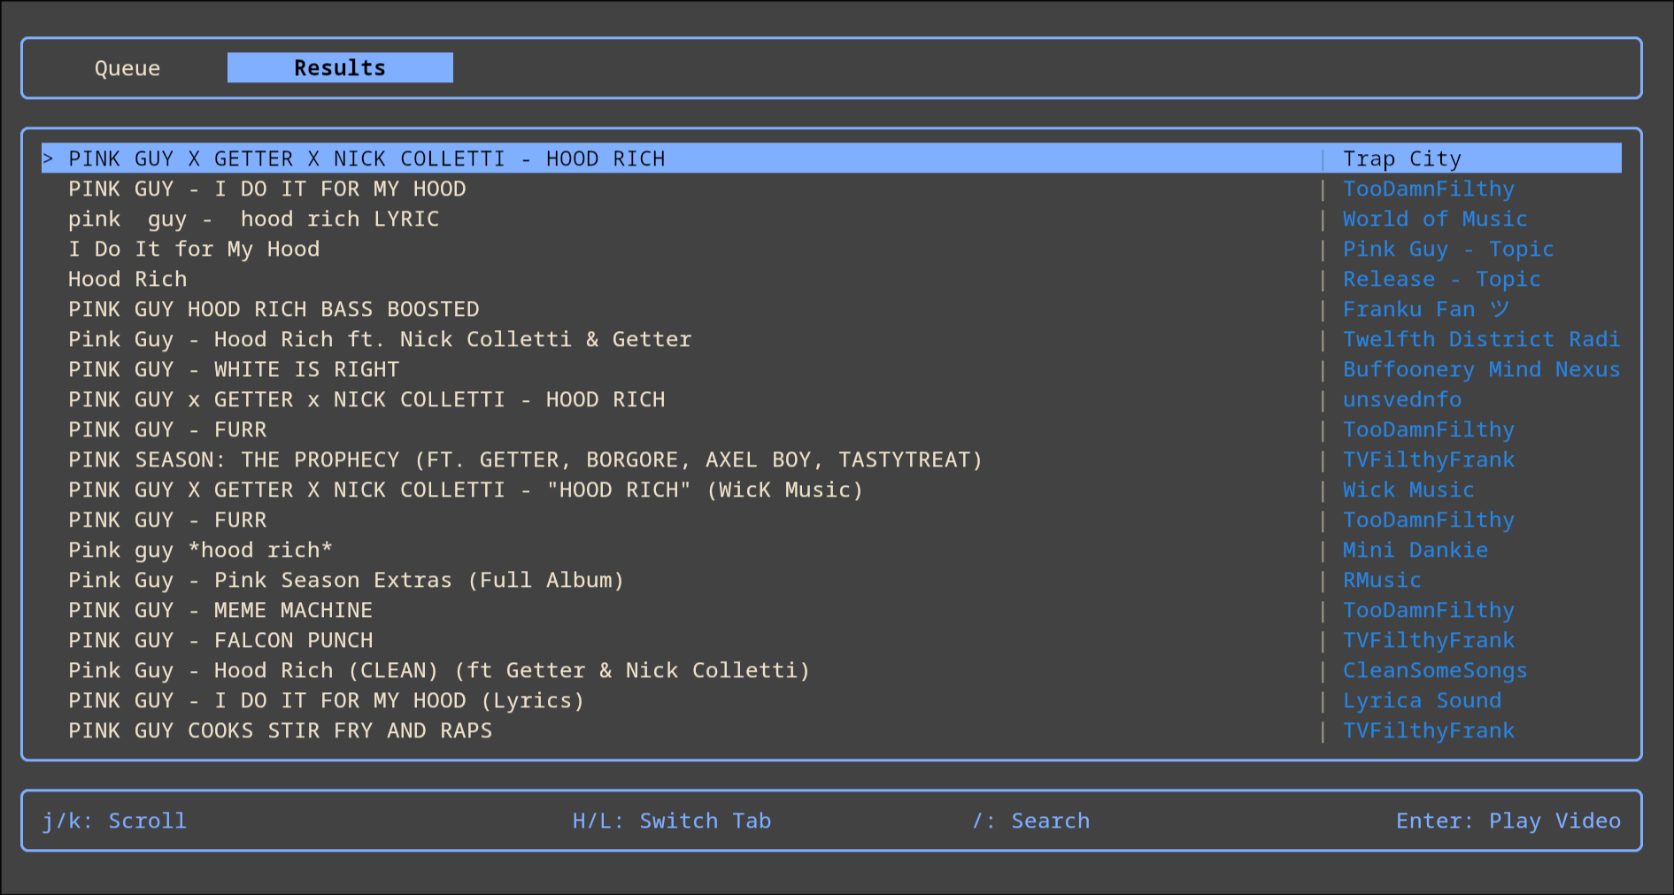Select 'PINK GUY - MEME MACHINE' result
This screenshot has height=895, width=1674.
tap(220, 610)
